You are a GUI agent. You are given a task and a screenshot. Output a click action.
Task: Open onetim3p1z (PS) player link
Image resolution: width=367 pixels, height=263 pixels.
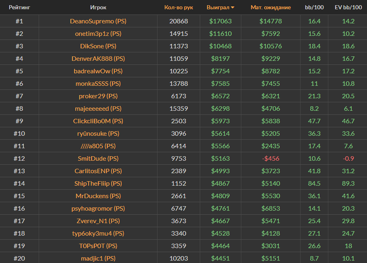tap(98, 33)
